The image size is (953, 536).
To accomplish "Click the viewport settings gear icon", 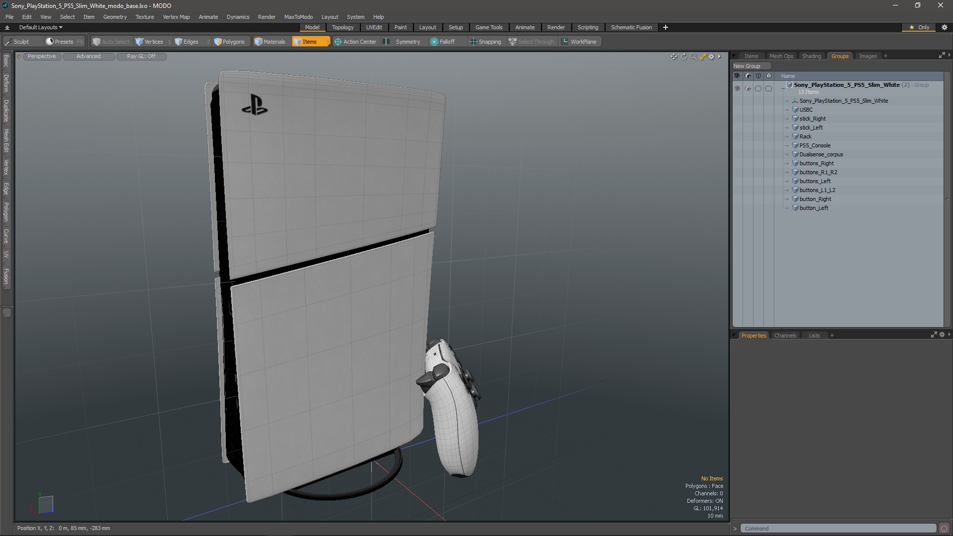I will 711,57.
